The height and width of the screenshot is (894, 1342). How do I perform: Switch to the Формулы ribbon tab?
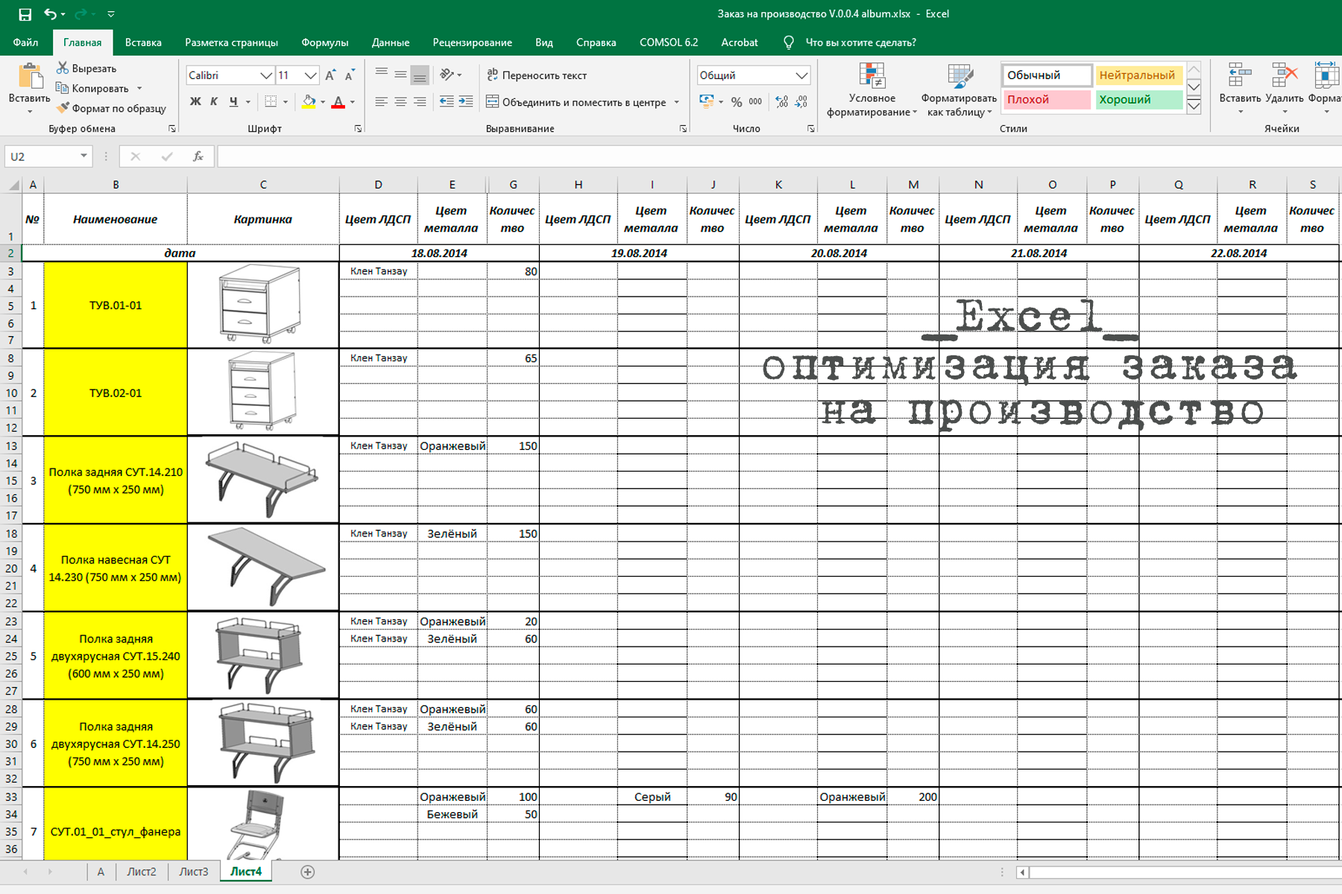coord(324,42)
